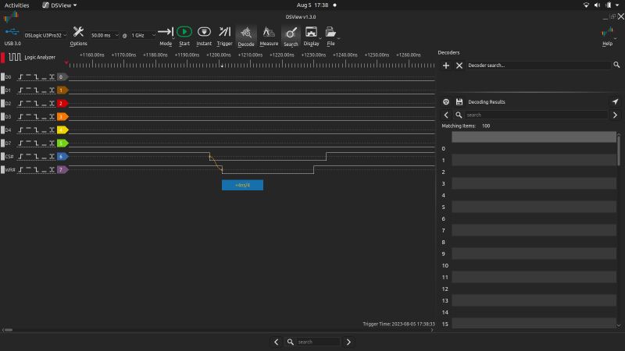Open the Display options
This screenshot has width=625, height=351.
coord(311,36)
